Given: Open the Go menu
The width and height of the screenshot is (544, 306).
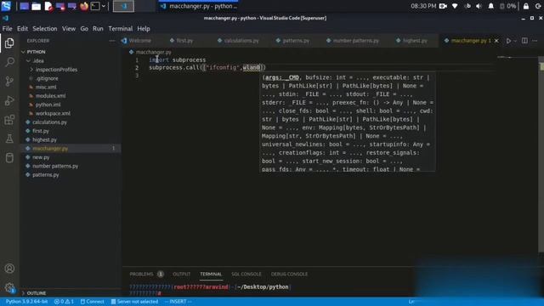Looking at the screenshot, I should pos(84,29).
